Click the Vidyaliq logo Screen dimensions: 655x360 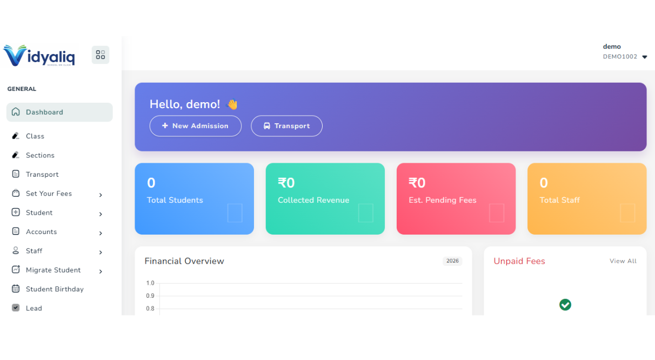point(39,55)
